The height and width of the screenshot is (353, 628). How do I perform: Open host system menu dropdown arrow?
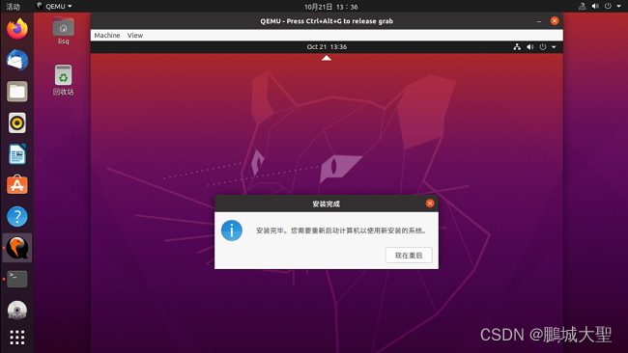coord(618,6)
